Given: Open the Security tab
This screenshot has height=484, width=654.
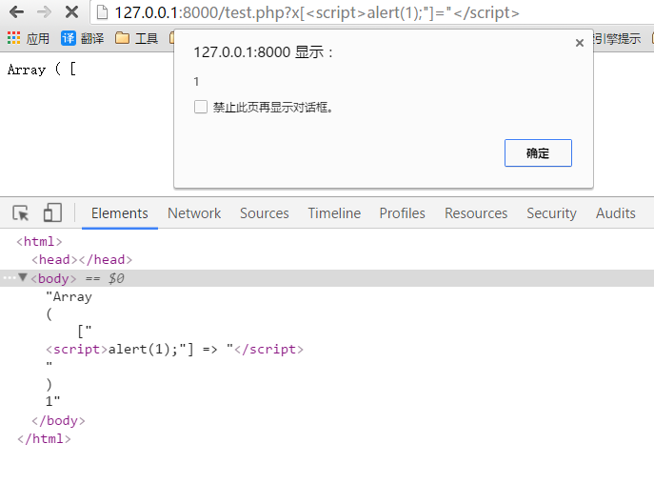Looking at the screenshot, I should click(551, 213).
